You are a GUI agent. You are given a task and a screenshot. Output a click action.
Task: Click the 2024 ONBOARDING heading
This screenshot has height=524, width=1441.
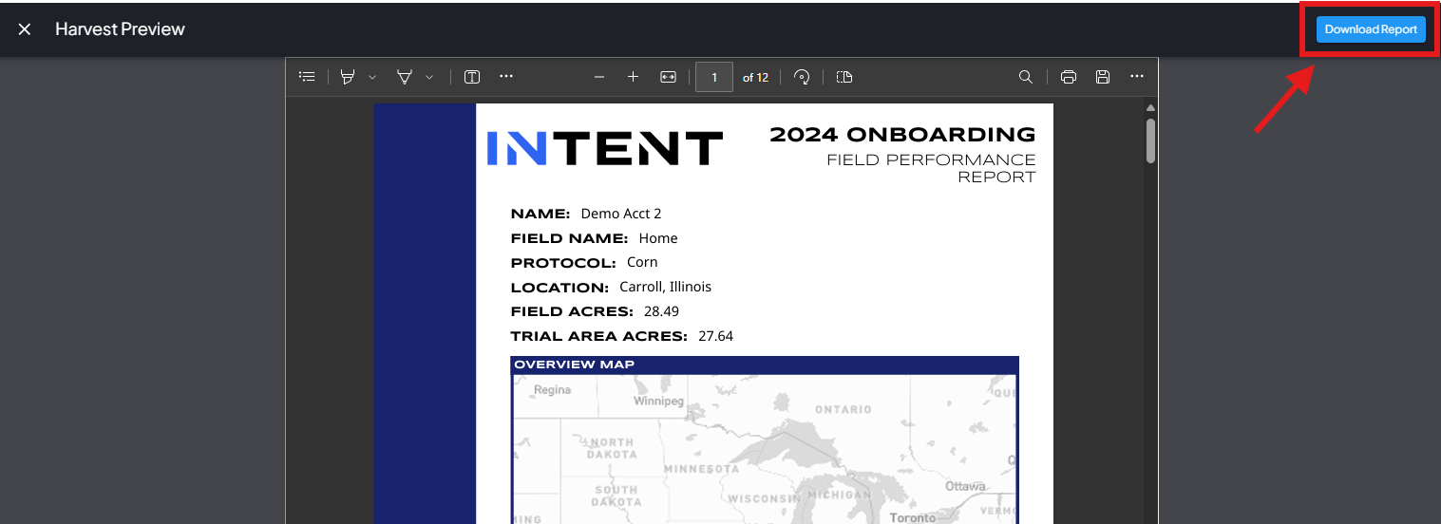902,135
